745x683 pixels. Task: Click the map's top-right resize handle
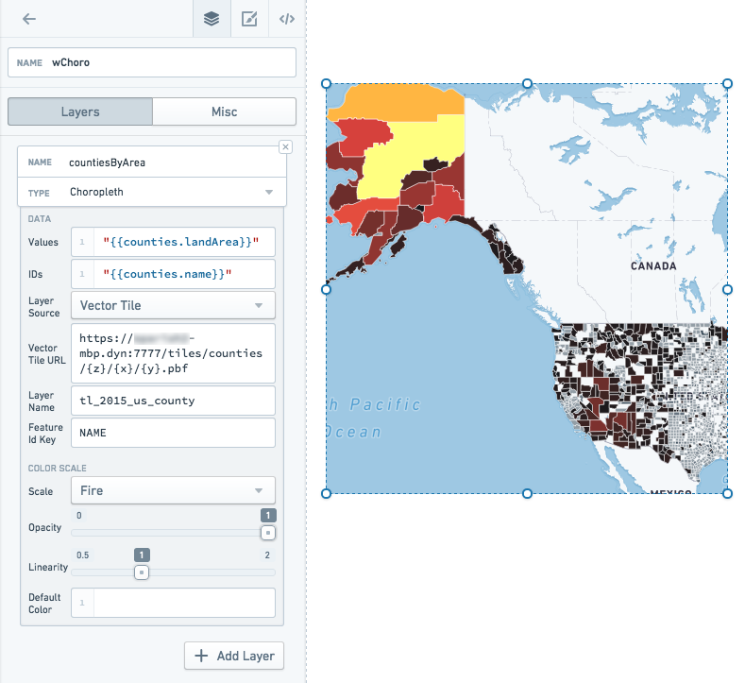(727, 84)
